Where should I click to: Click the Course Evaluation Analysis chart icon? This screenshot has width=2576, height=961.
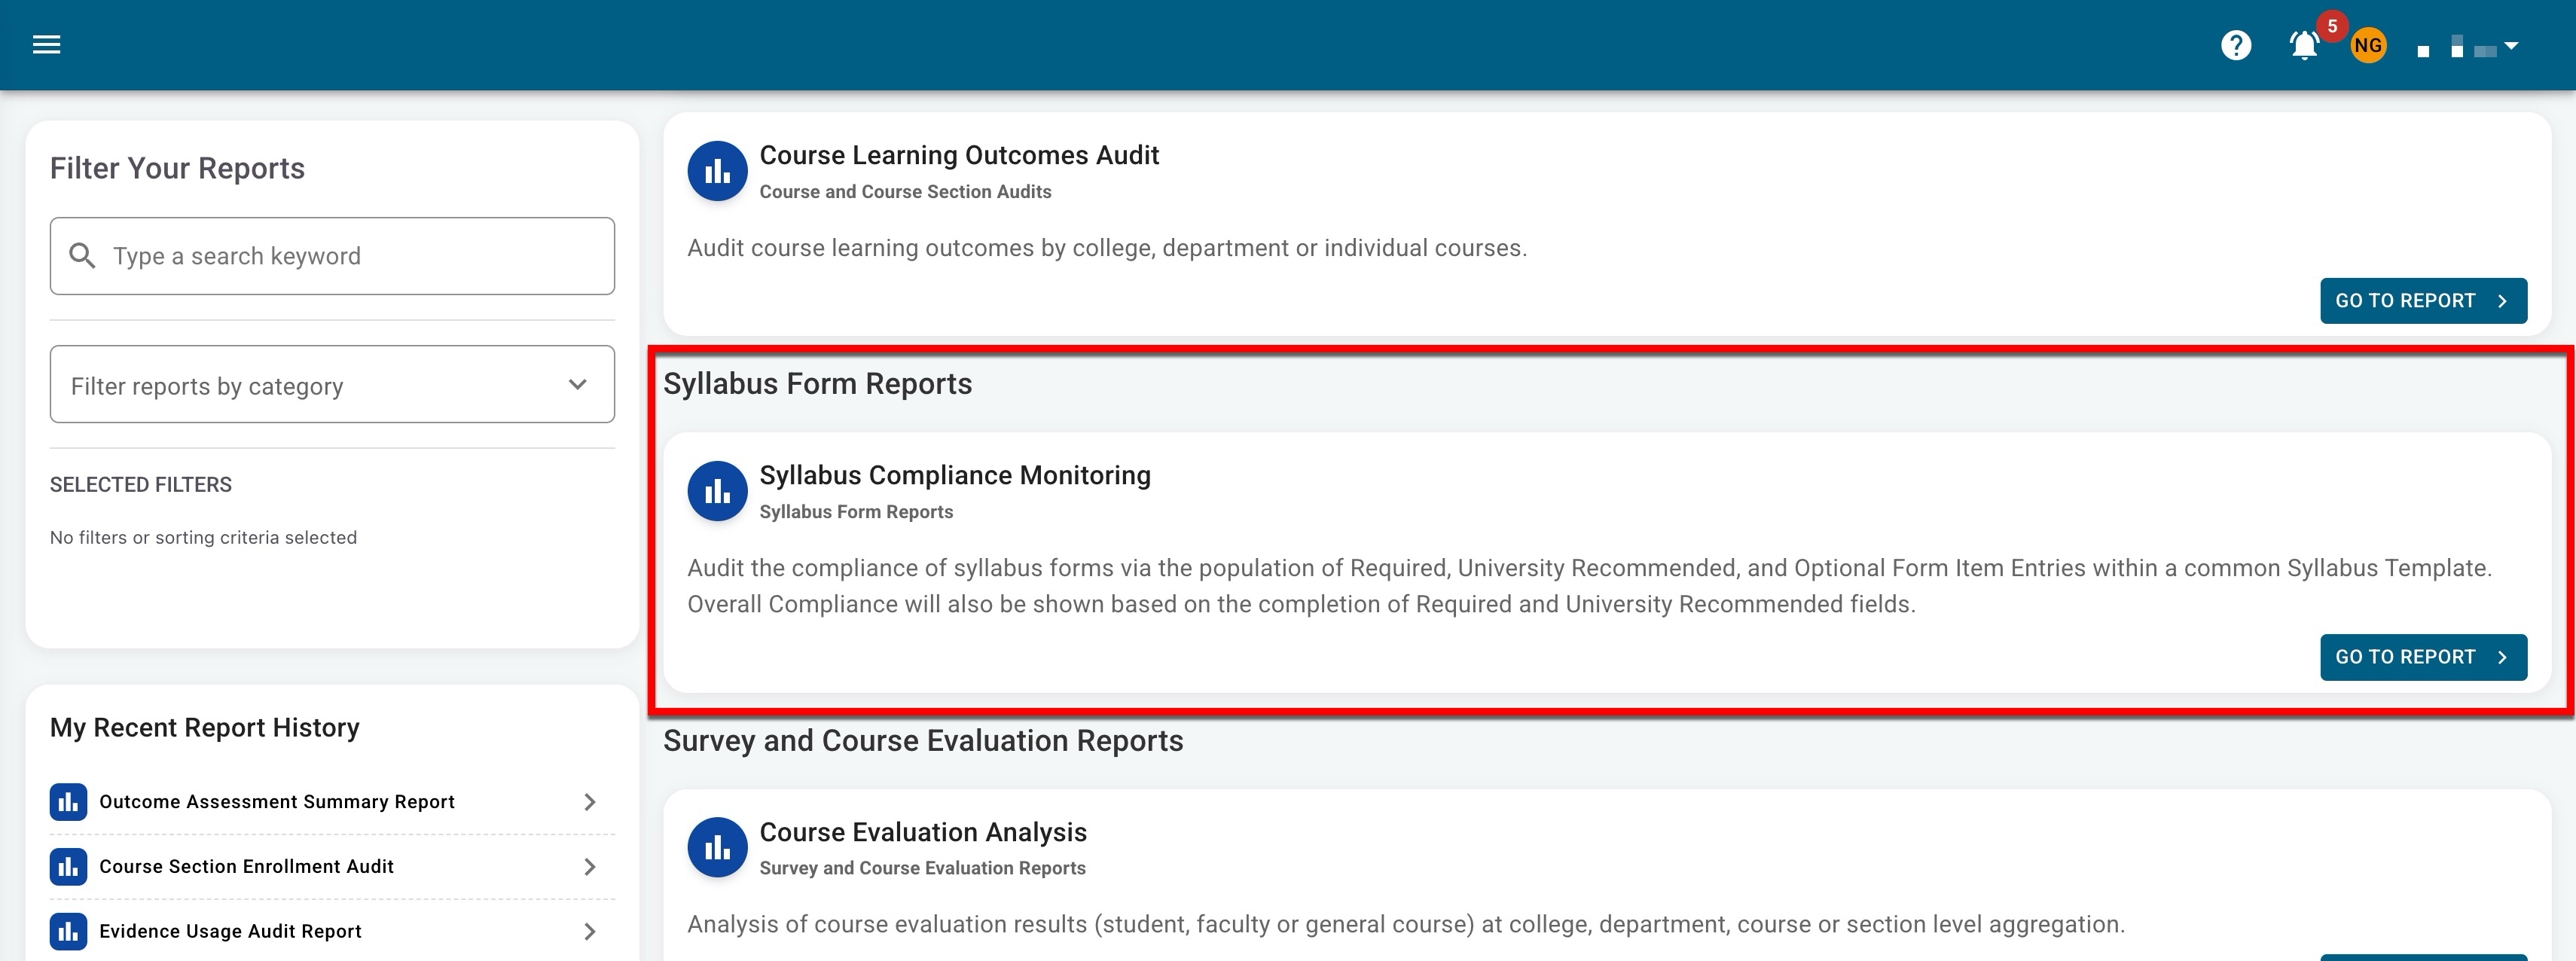(x=717, y=847)
